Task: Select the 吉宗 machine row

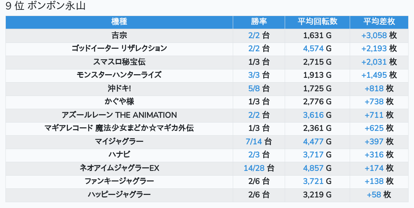Action: tap(119, 35)
